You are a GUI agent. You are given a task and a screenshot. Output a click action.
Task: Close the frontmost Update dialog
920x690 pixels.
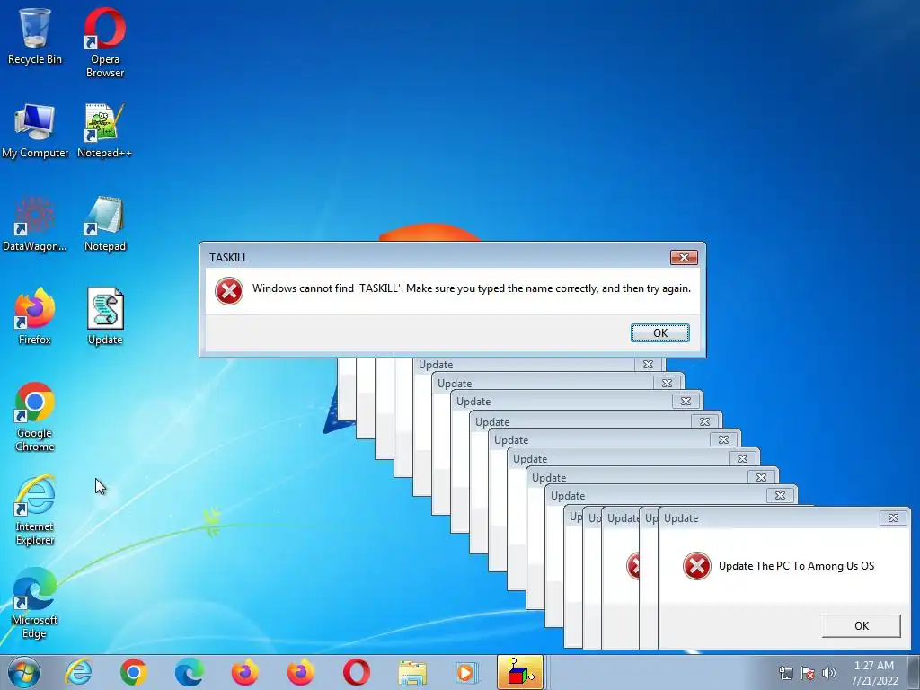[x=893, y=518]
